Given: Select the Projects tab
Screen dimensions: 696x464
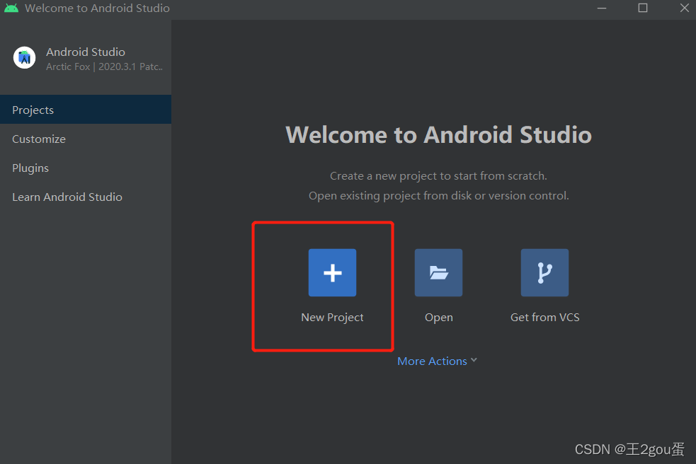Looking at the screenshot, I should click(86, 110).
